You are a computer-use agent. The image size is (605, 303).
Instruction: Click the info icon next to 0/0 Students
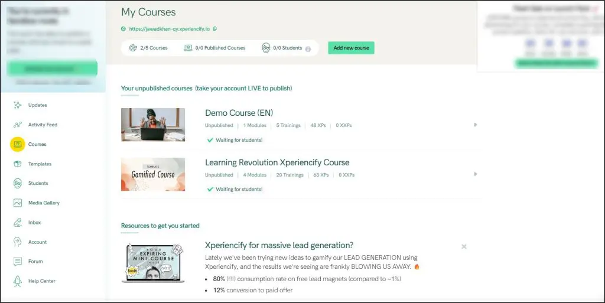308,48
